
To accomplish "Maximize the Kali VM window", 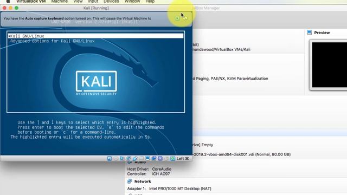I will coord(16,8).
